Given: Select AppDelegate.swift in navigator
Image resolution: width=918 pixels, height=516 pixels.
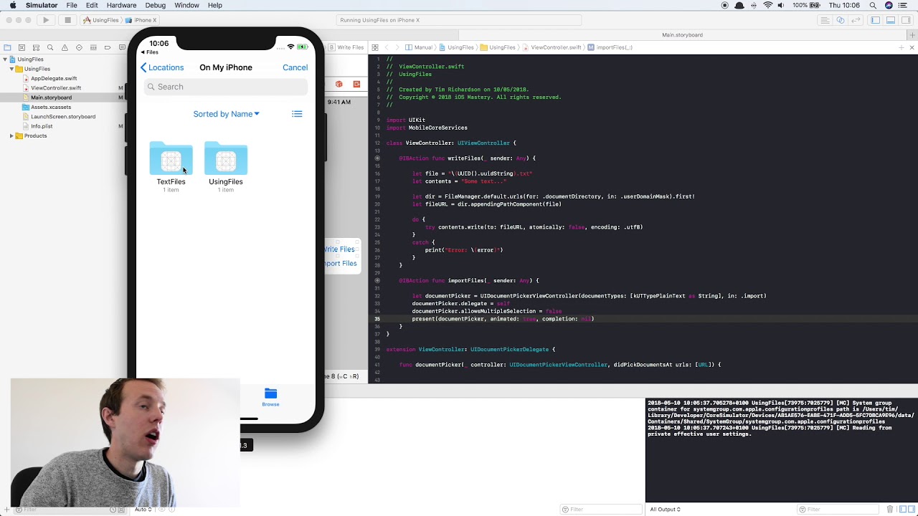Looking at the screenshot, I should coord(54,78).
